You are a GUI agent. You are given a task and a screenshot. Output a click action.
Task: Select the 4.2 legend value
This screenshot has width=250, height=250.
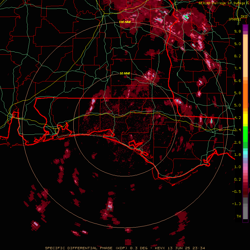point(237,118)
